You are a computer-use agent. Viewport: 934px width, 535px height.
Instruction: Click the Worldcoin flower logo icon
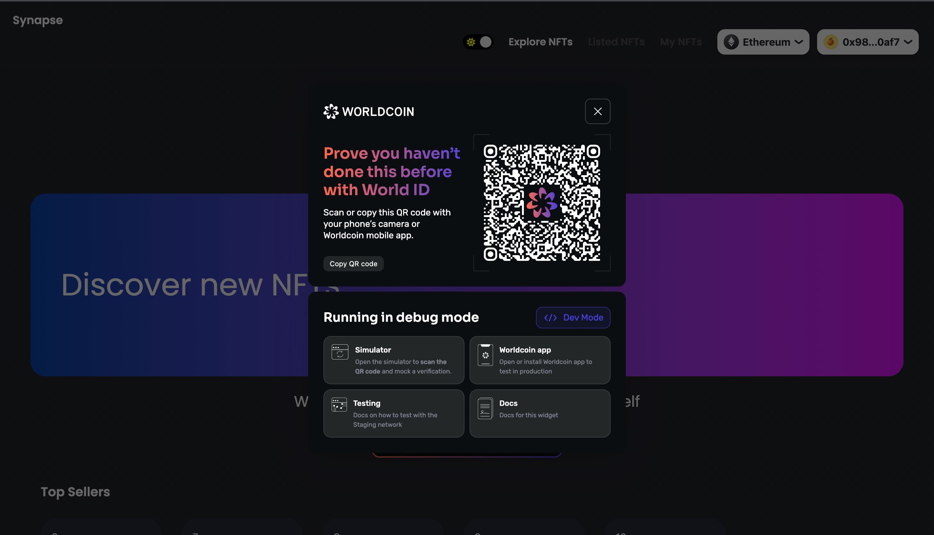[x=331, y=111]
